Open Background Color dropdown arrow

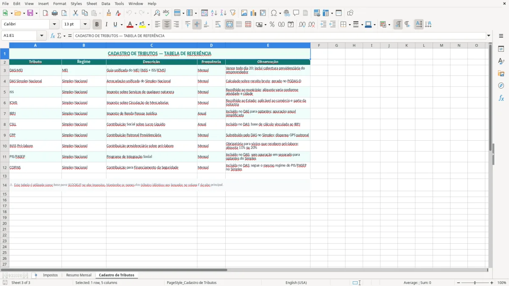click(x=148, y=25)
